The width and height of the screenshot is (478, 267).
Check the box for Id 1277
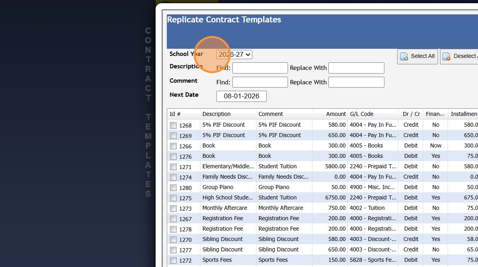pyautogui.click(x=173, y=250)
